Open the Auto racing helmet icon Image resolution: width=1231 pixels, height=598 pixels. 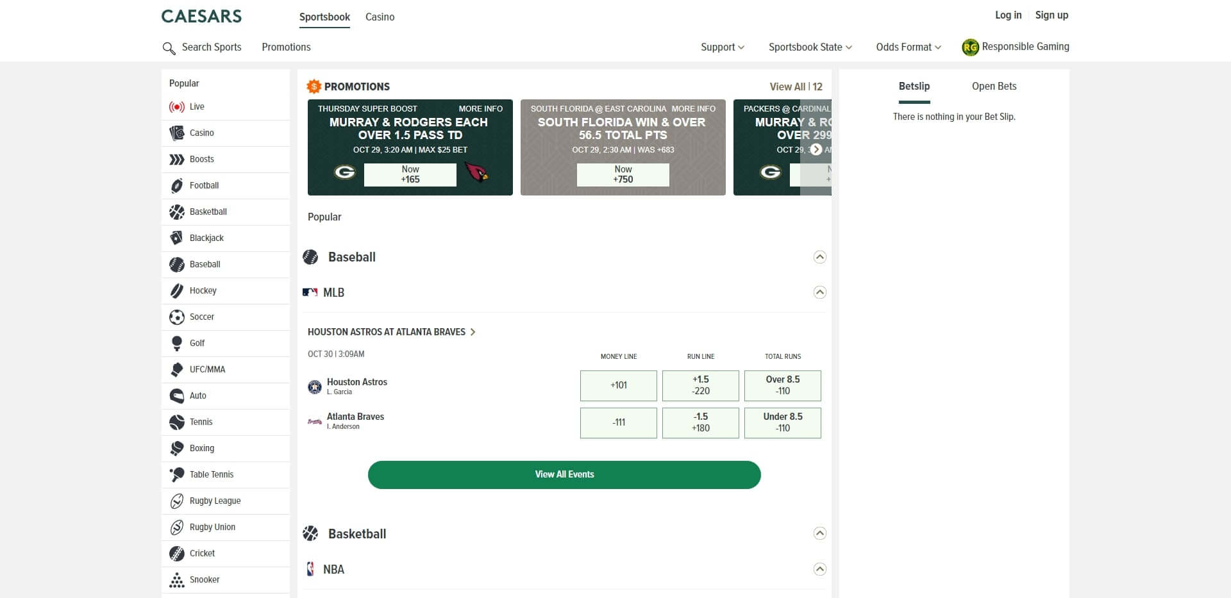click(176, 396)
